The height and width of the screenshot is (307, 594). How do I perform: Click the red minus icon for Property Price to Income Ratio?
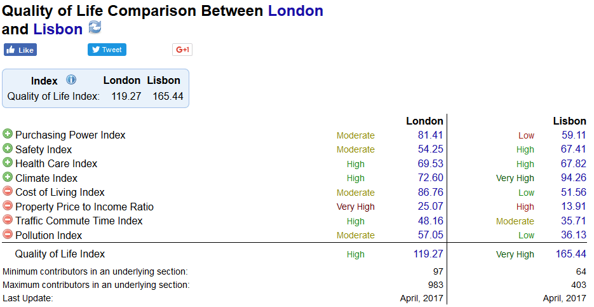(7, 205)
